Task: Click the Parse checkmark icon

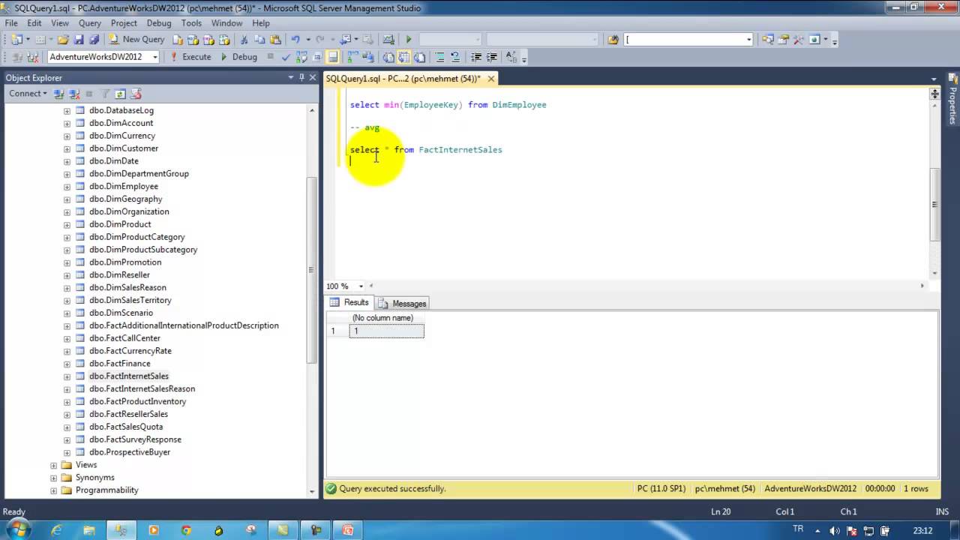Action: [286, 57]
